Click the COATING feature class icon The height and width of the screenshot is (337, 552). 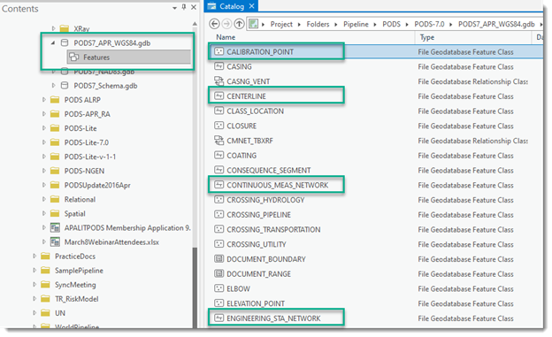coord(219,155)
